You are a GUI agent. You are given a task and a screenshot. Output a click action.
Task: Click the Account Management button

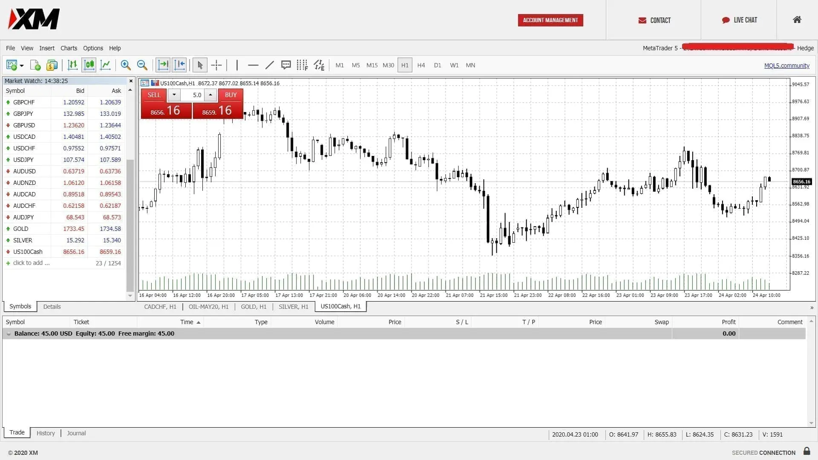click(550, 20)
